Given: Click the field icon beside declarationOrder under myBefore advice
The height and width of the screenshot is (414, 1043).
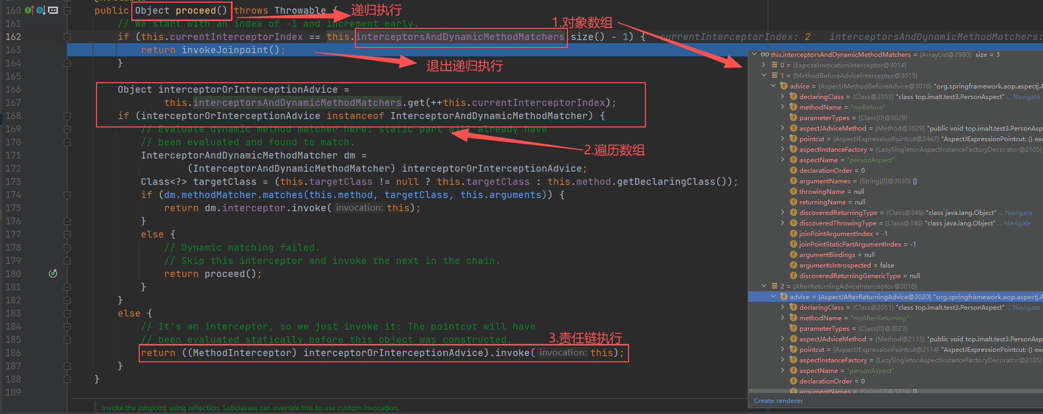Looking at the screenshot, I should [x=793, y=170].
